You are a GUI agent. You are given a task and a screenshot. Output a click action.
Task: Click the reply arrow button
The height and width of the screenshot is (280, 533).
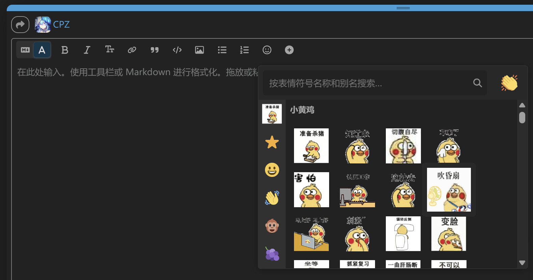coord(20,25)
